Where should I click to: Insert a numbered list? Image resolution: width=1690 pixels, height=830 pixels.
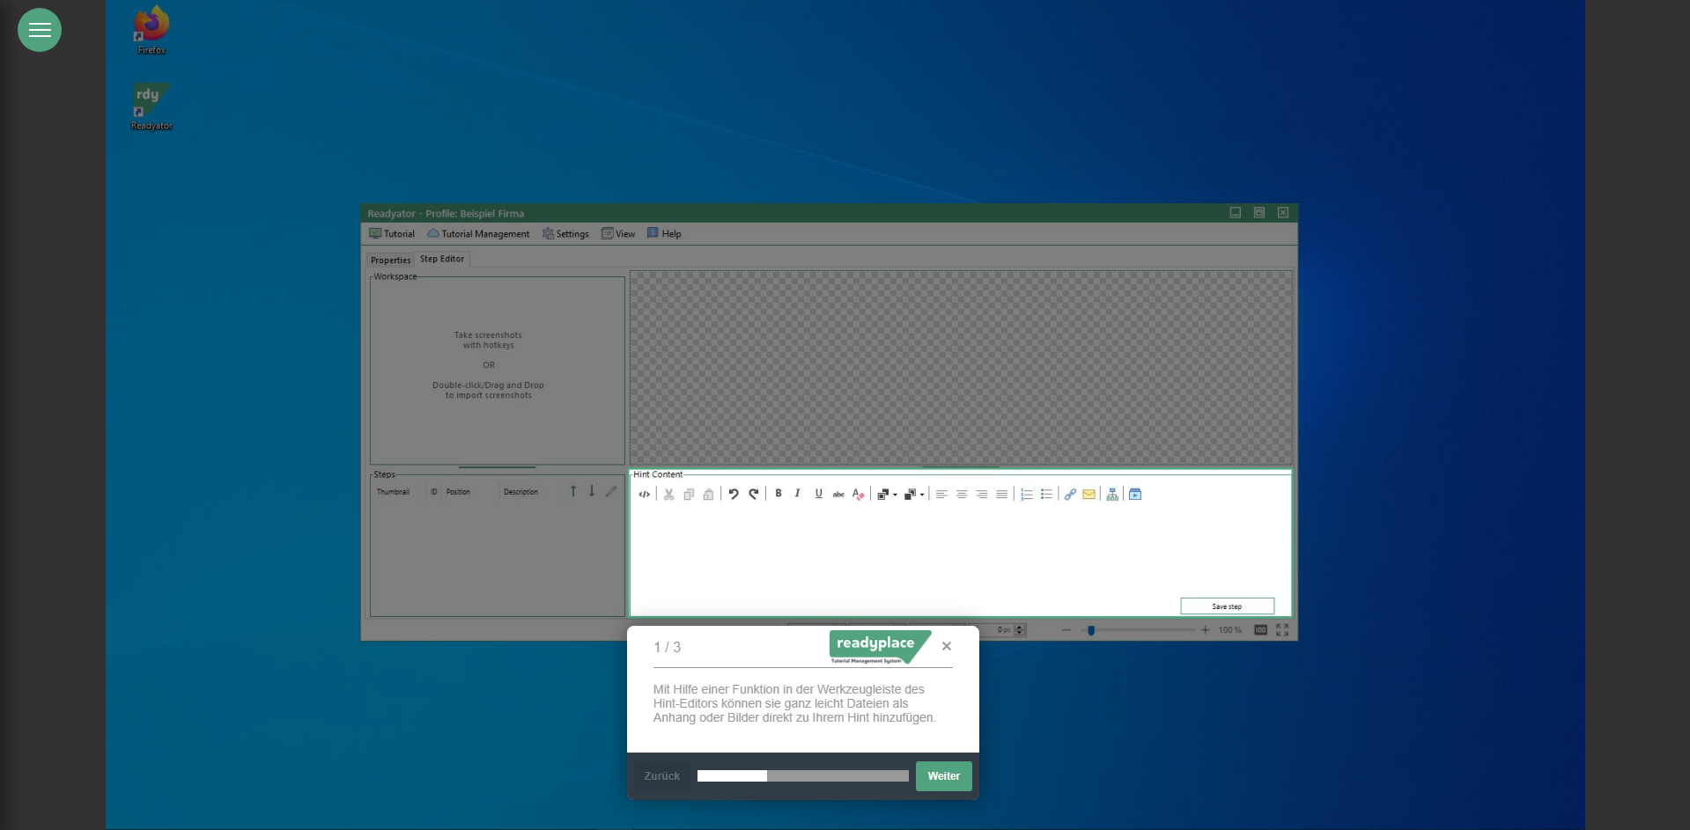pyautogui.click(x=1026, y=495)
